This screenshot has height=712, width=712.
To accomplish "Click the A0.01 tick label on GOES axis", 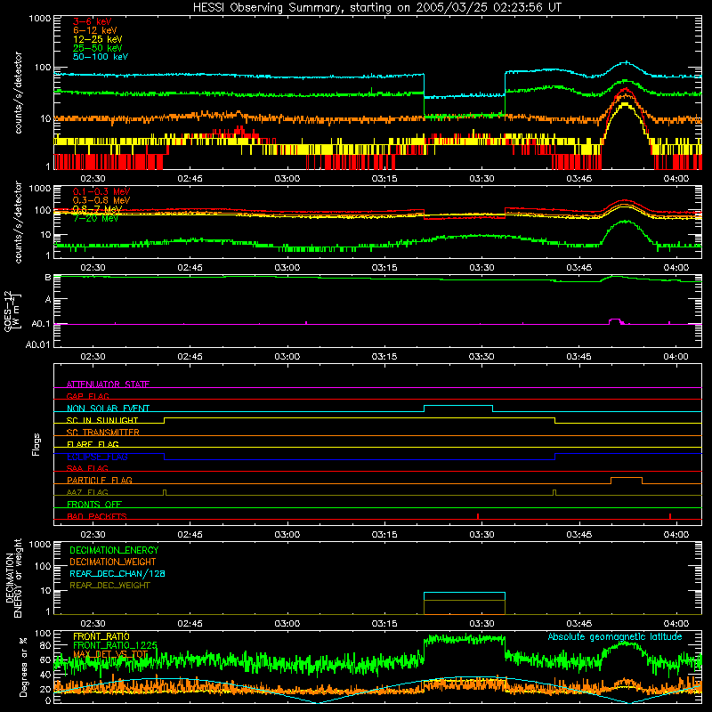I will 37,344.
